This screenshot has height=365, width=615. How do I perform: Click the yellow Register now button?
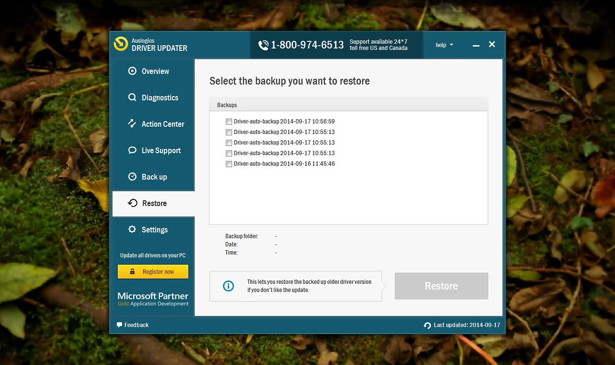point(153,272)
